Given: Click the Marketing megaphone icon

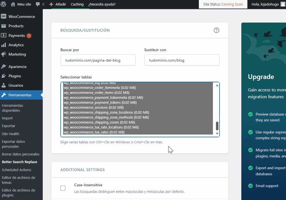Looking at the screenshot, I should click(x=4, y=54).
